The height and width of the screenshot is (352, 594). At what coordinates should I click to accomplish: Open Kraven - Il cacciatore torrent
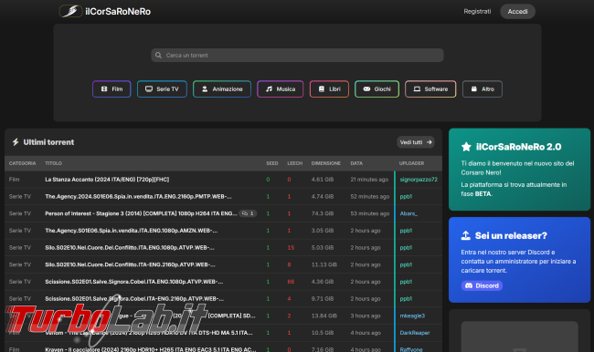(x=151, y=349)
